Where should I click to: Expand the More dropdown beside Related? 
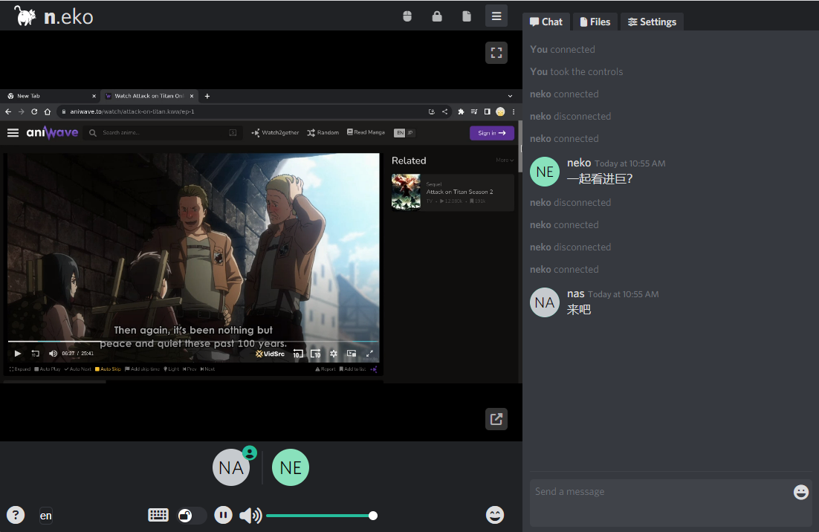point(505,160)
